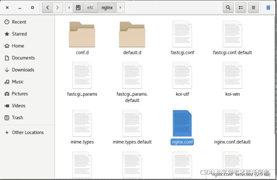Select the mime.types file icon

[82, 123]
